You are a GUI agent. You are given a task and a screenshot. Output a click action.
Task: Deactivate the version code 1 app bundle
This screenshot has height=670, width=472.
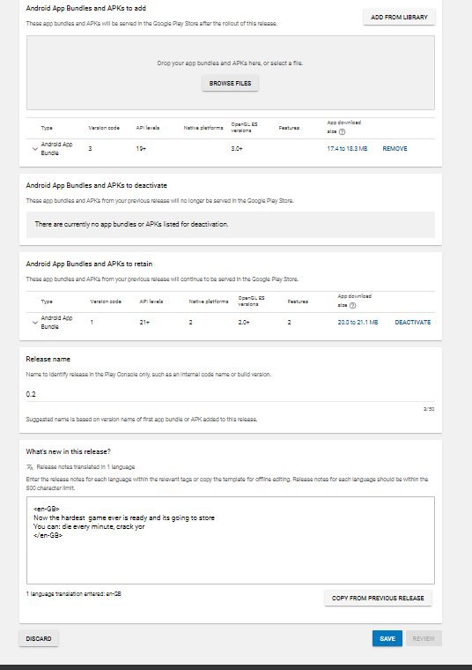[413, 322]
